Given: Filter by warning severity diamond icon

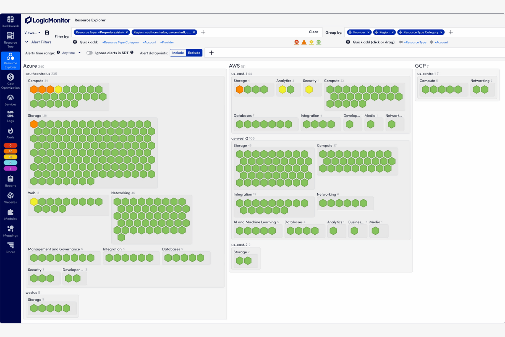Looking at the screenshot, I should 311,42.
